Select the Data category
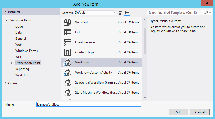The width and height of the screenshot is (215, 119). 18,33
